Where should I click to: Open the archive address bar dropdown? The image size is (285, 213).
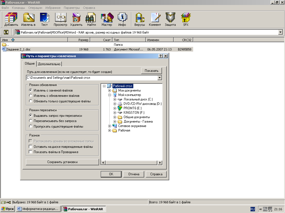pyautogui.click(x=281, y=32)
